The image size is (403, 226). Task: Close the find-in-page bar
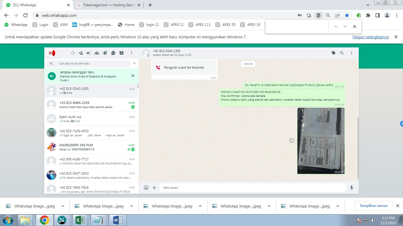(355, 26)
